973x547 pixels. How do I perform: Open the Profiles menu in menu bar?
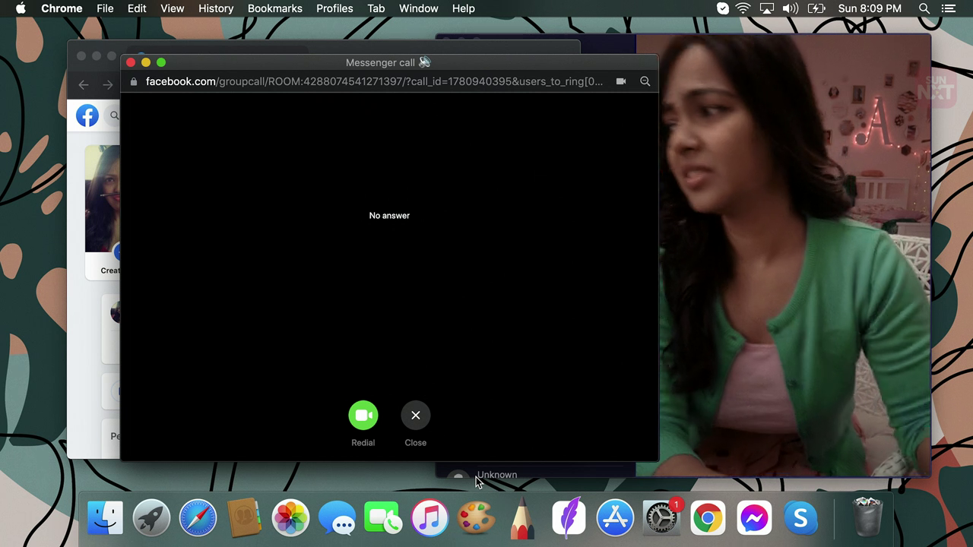point(334,8)
